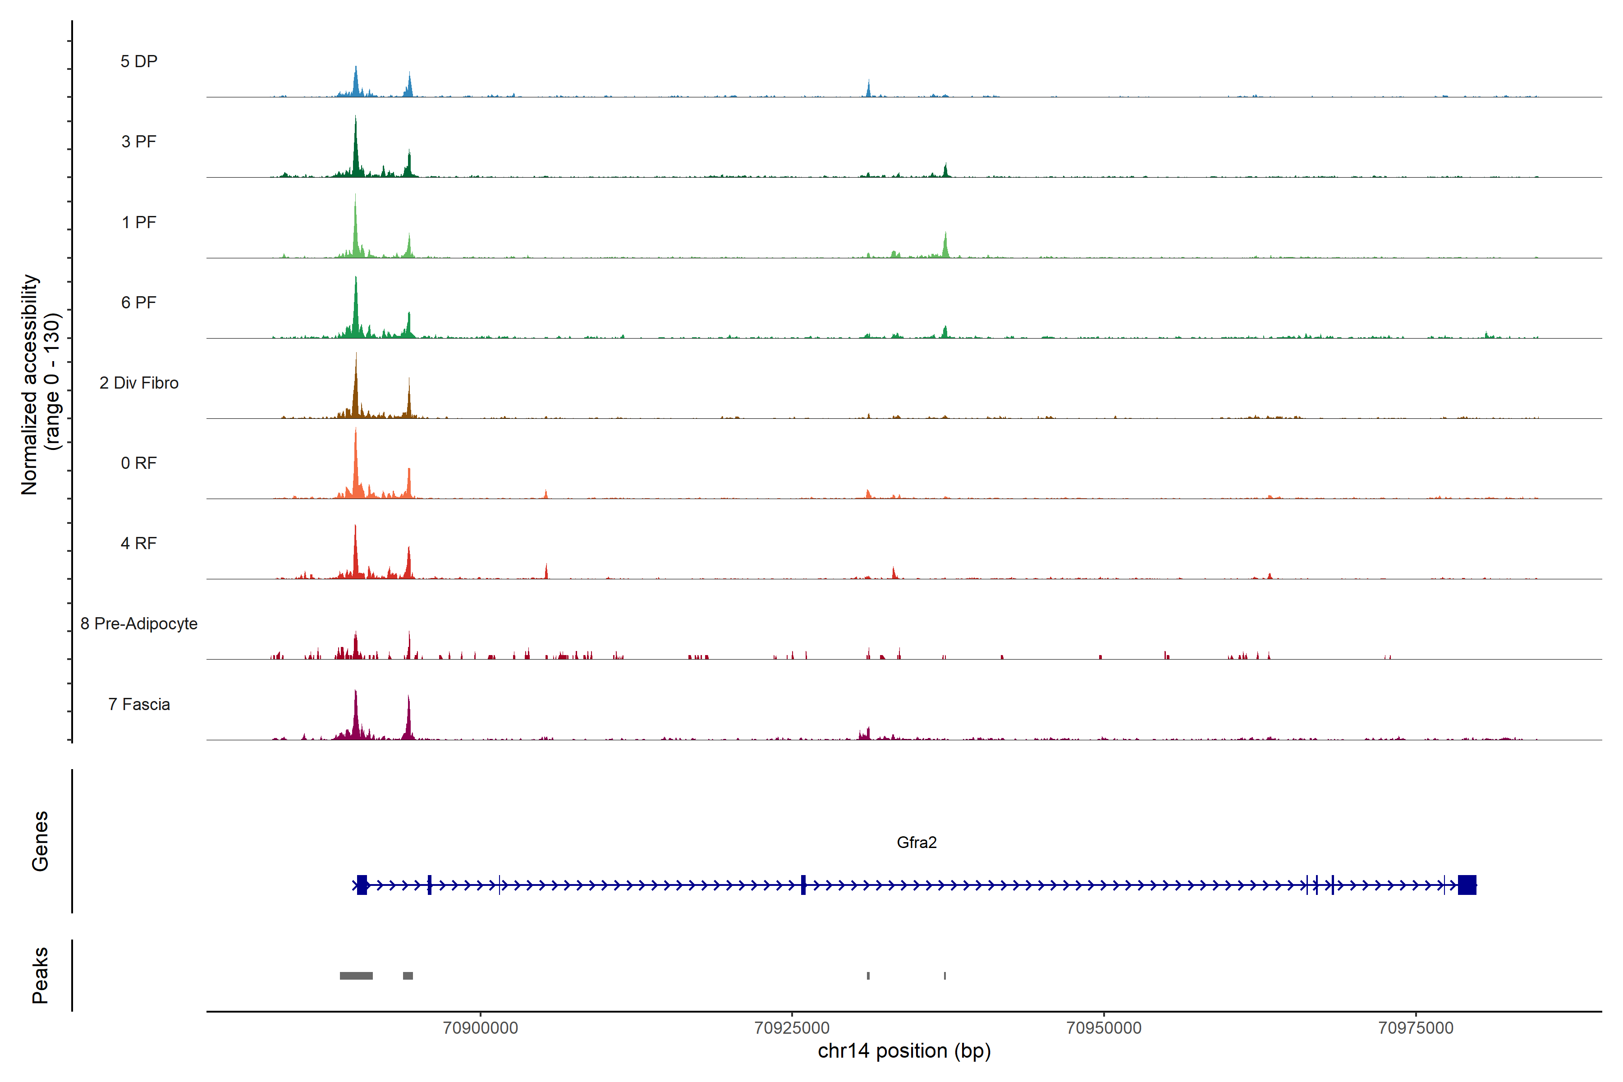Select the 0 RF track label

pyautogui.click(x=139, y=463)
